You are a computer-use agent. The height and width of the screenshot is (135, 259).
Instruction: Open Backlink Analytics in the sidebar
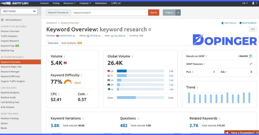click(10, 93)
